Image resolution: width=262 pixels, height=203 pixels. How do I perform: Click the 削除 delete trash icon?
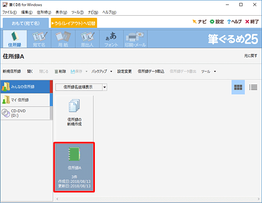pos(60,71)
